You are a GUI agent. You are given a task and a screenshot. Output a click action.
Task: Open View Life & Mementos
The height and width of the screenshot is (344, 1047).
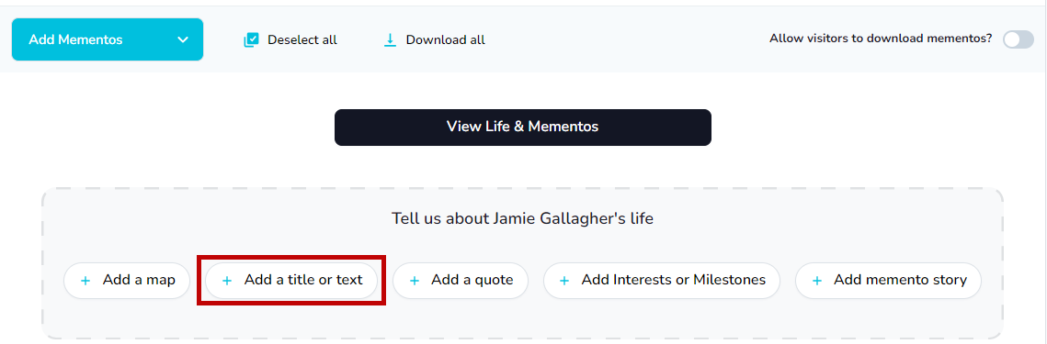click(523, 128)
